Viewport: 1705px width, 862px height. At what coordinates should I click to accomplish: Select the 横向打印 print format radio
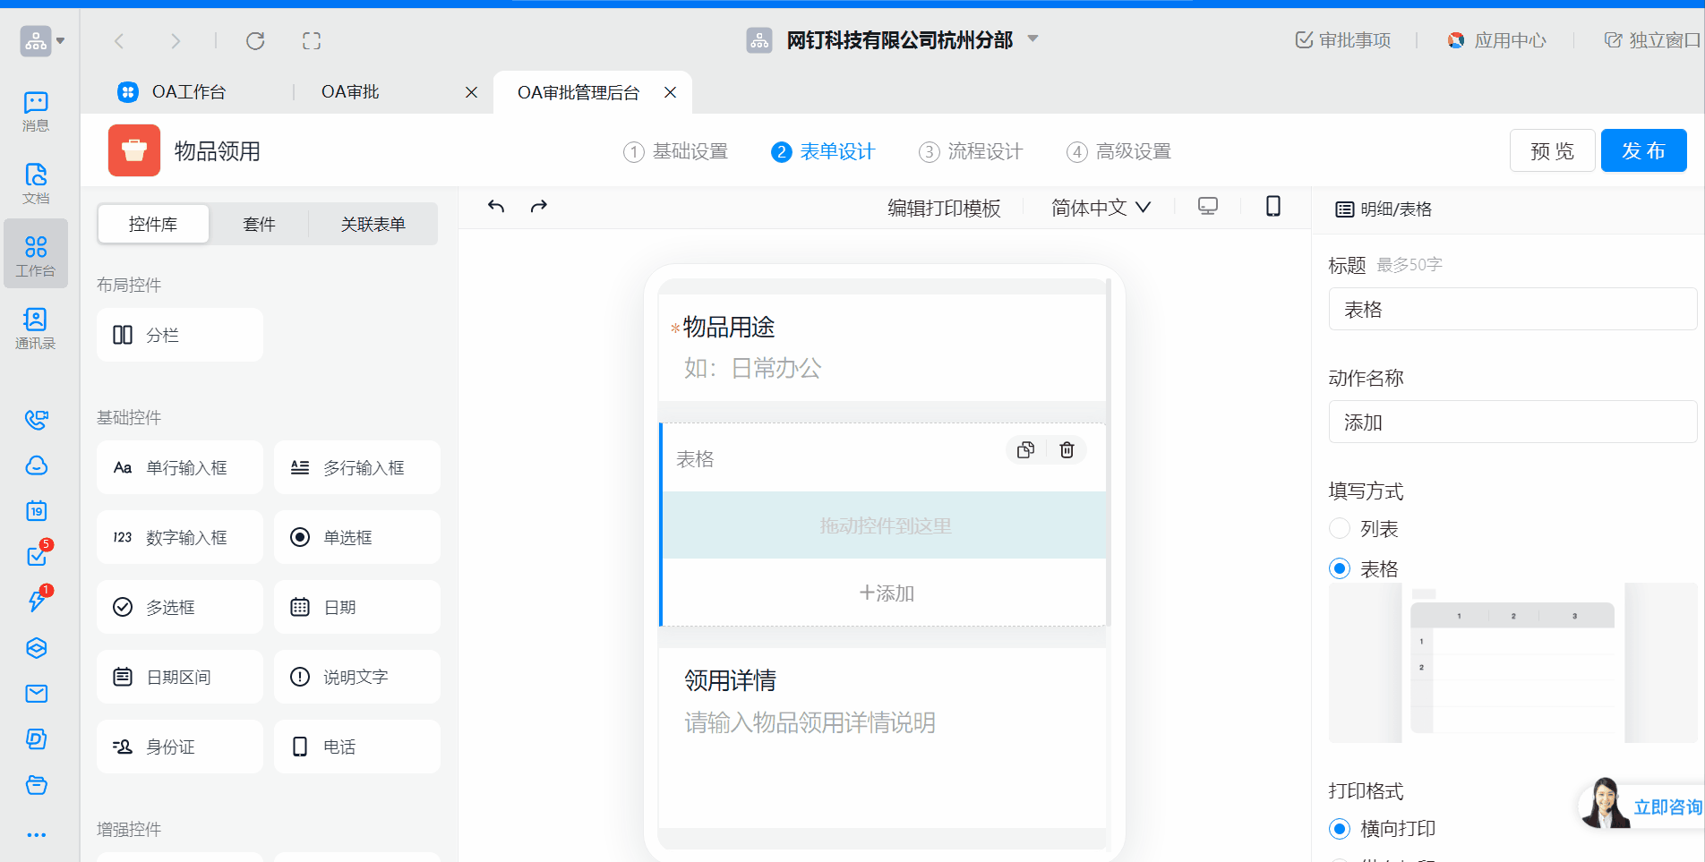[x=1340, y=829]
